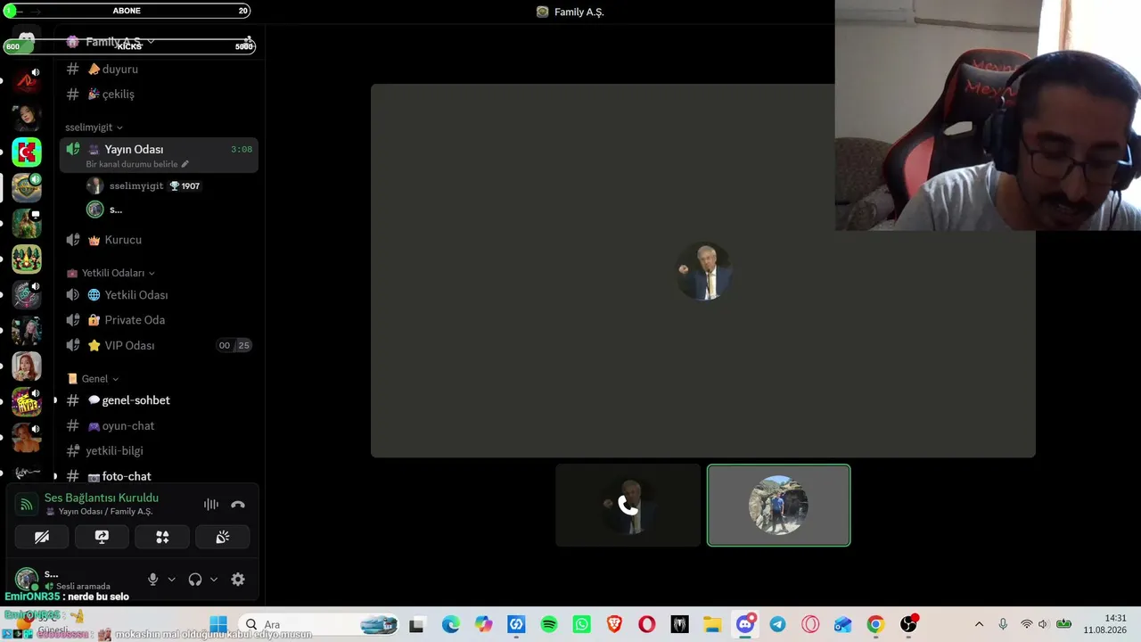Open Brave browser from the taskbar
This screenshot has height=642, width=1141.
pos(614,625)
